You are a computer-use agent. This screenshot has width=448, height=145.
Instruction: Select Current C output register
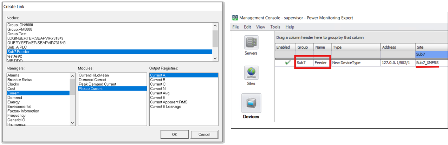coord(184,84)
